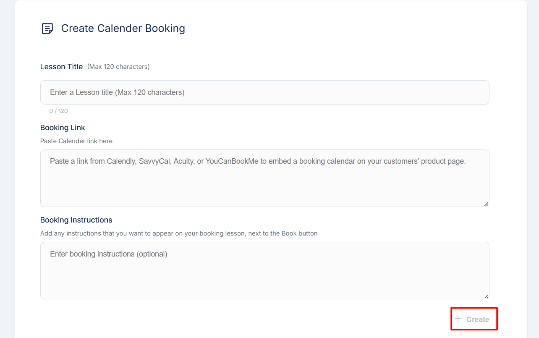Click the note icon beside Create Calender Booking

point(47,29)
